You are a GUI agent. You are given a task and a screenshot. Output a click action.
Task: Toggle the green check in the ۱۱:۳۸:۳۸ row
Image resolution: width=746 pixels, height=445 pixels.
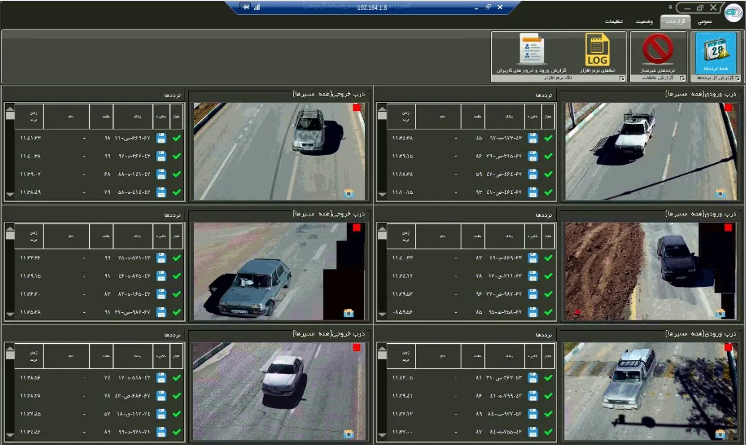pos(177,396)
